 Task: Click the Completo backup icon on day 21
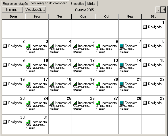[x=122, y=84]
